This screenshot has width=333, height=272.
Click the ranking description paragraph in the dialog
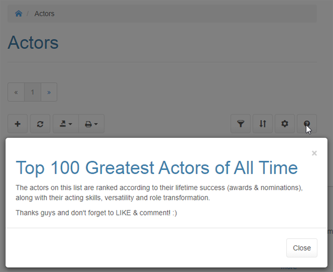point(159,192)
